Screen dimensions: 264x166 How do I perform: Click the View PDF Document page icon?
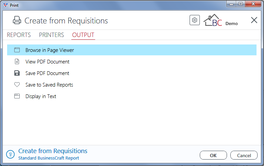coord(17,61)
